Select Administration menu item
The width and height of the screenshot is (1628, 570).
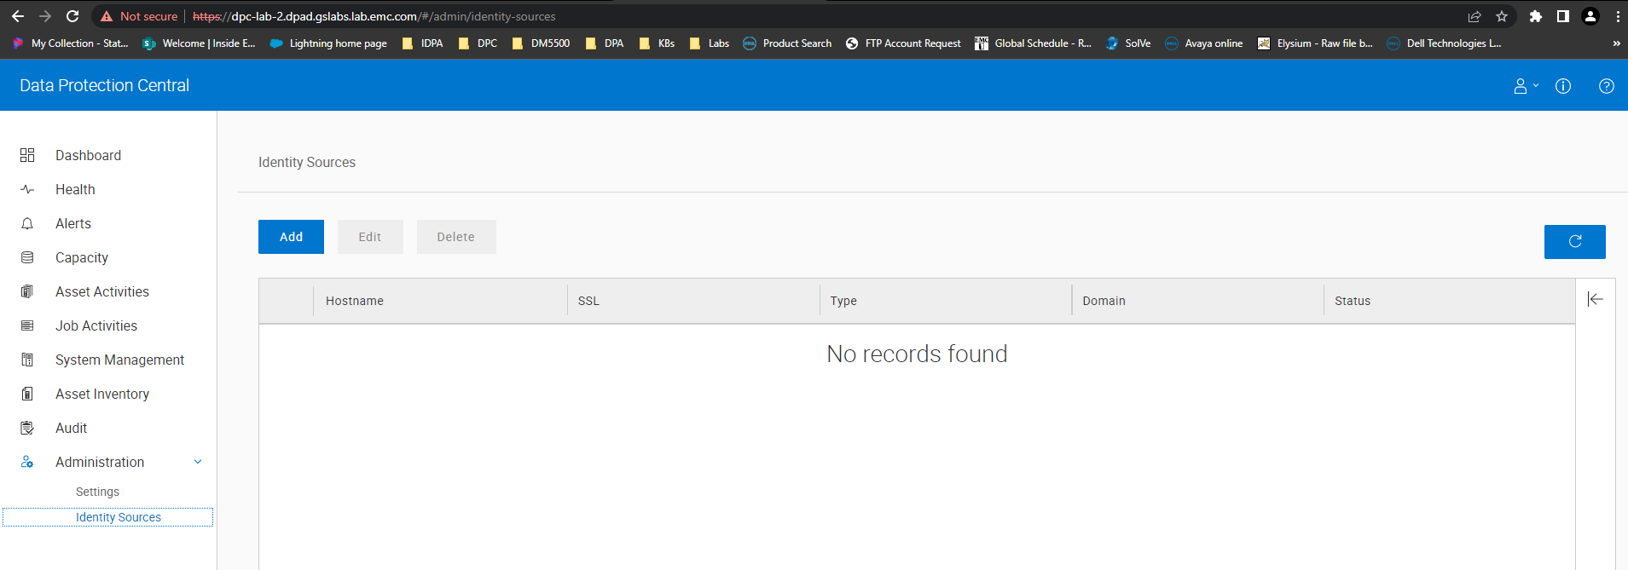coord(100,462)
